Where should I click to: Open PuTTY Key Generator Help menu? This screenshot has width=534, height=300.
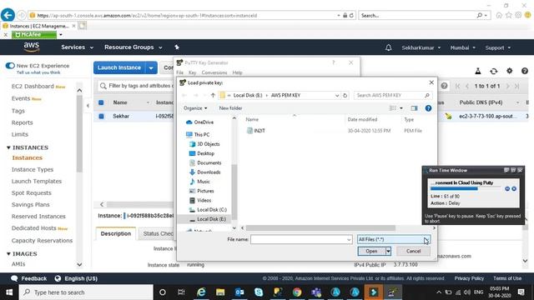tap(237, 72)
